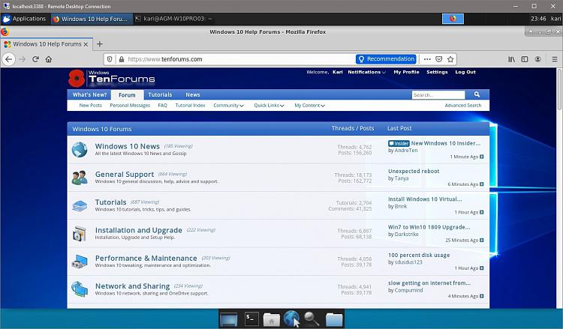Click the Windows 10 News globe icon
This screenshot has height=329, width=563.
coord(80,149)
